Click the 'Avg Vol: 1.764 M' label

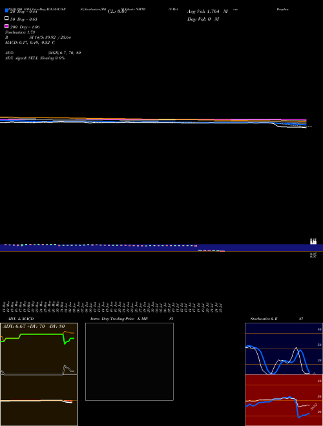click(207, 12)
